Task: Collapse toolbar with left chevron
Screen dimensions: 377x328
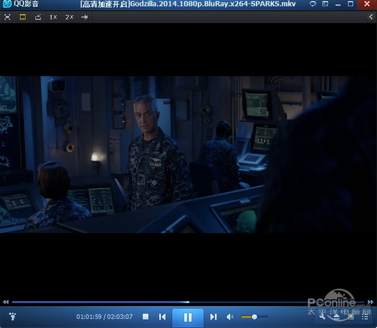Action: (x=371, y=17)
